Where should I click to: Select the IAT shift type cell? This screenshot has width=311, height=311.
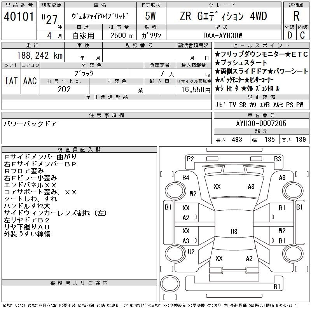pos(10,81)
